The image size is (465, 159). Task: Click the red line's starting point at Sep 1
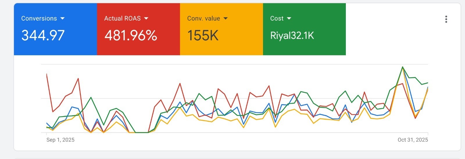(47, 74)
